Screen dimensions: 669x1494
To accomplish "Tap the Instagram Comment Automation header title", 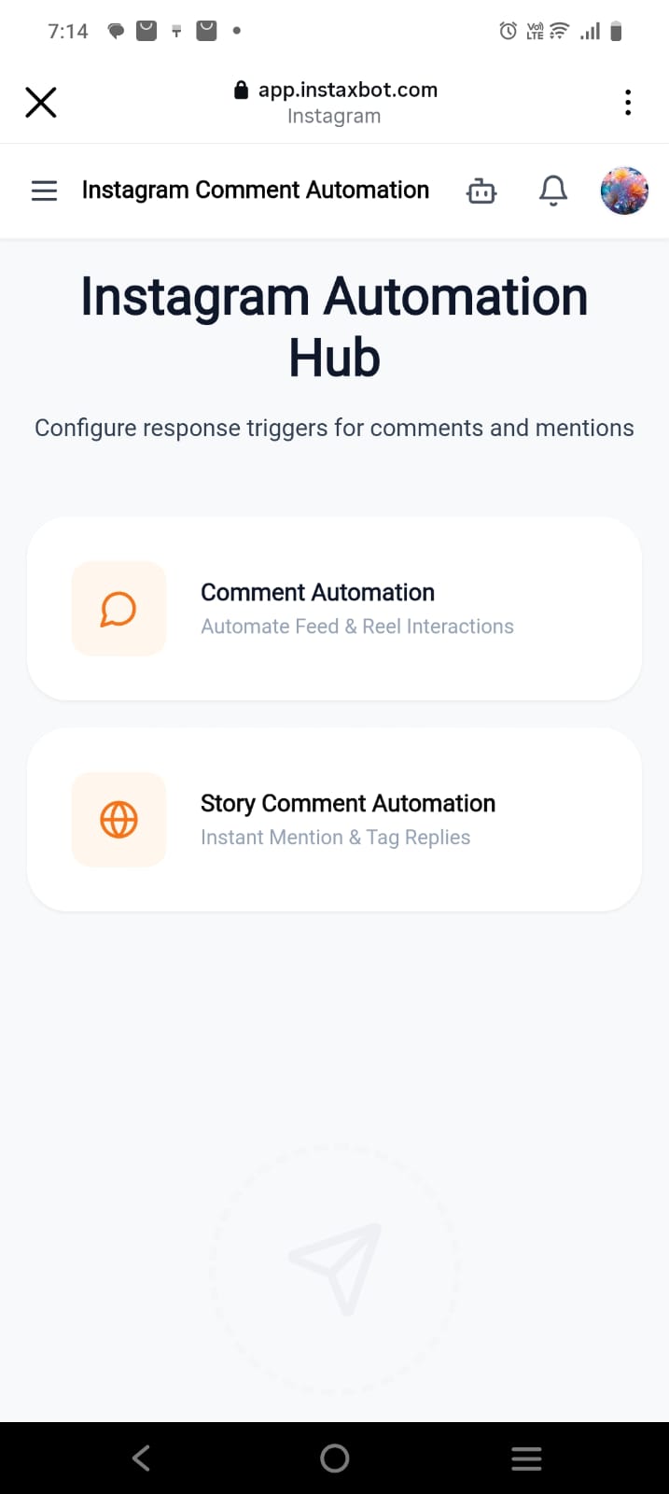I will coord(256,190).
